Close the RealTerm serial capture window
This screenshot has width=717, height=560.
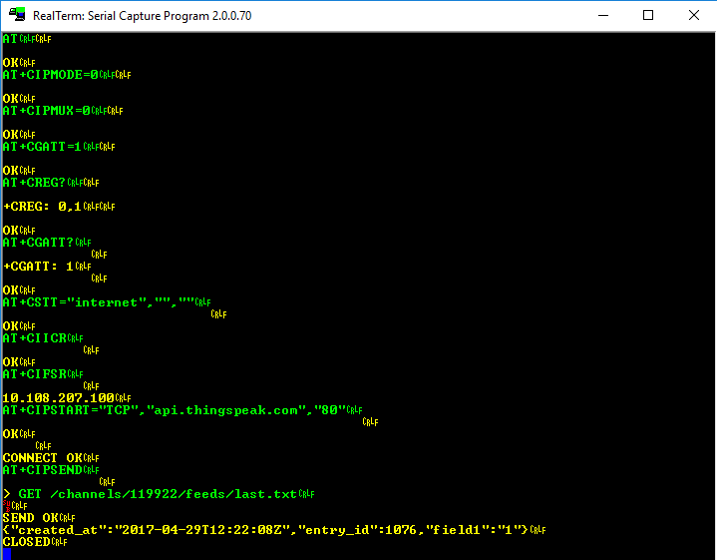coord(694,15)
